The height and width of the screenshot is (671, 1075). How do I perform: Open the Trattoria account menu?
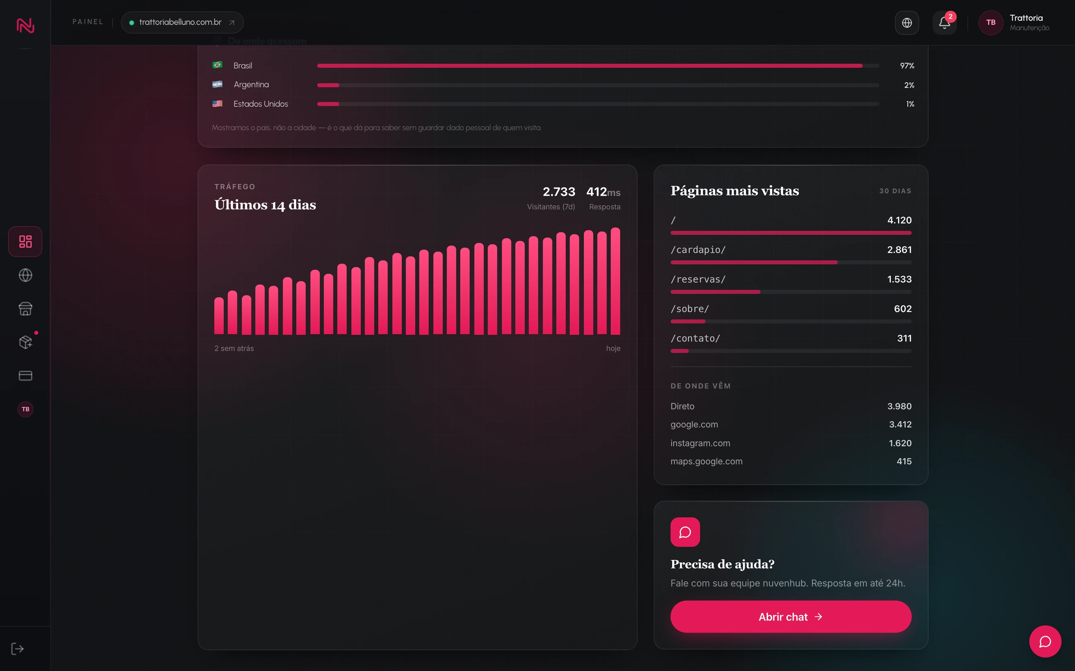coord(1015,23)
